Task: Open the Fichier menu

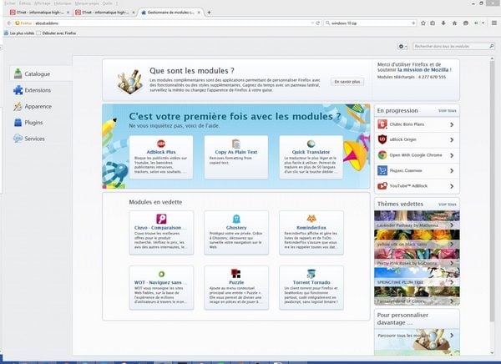Action: point(10,3)
